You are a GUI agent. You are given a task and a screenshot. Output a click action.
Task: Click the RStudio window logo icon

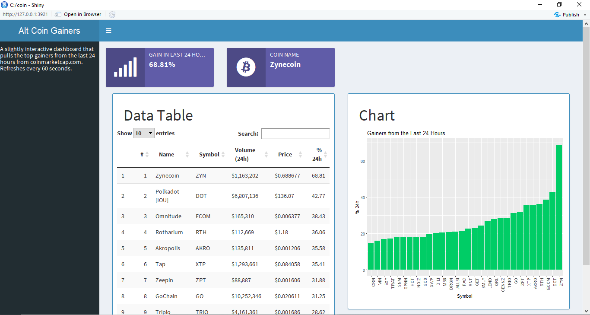4,5
